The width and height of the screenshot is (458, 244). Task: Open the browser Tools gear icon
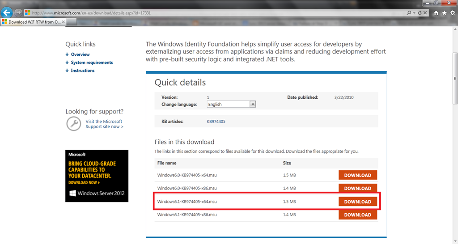click(453, 13)
